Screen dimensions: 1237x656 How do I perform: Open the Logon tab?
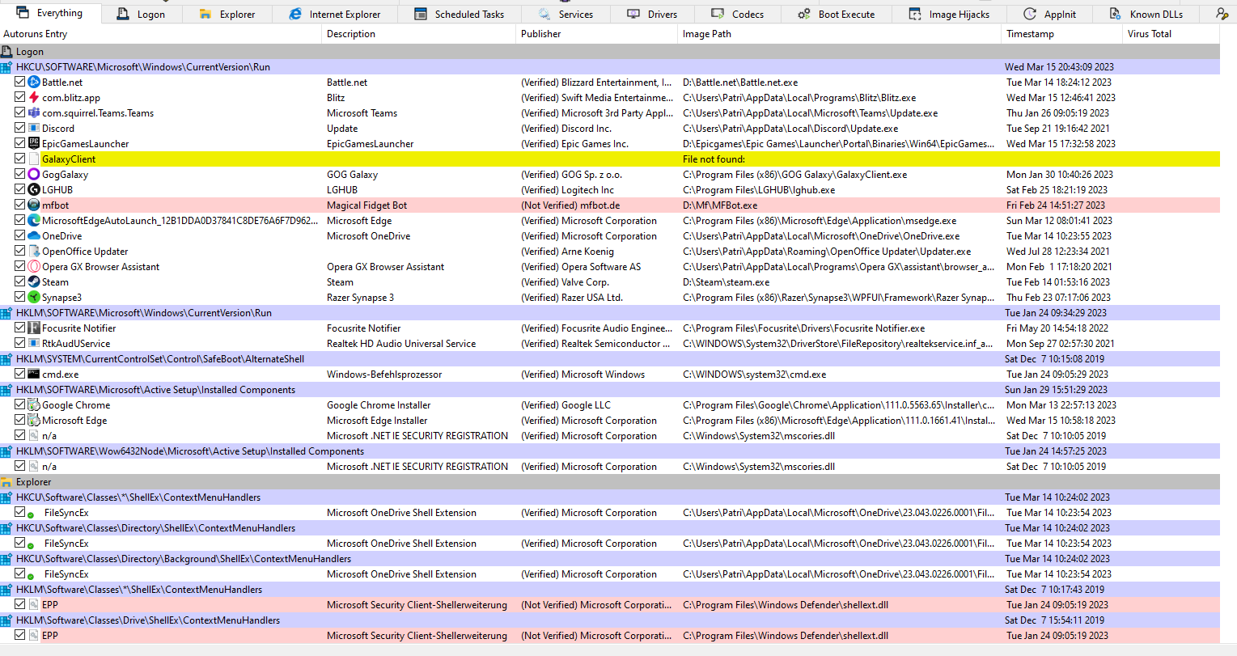click(x=141, y=14)
